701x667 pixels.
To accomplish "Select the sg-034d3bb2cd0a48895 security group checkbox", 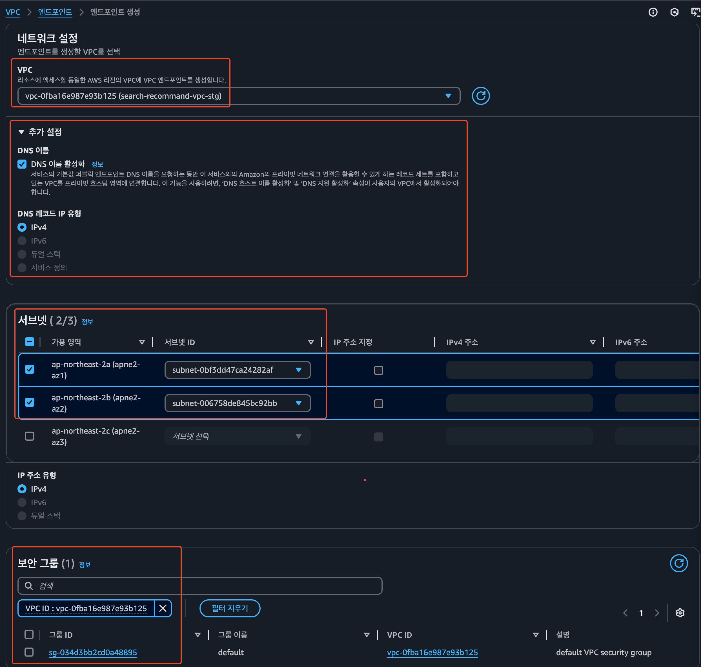I will click(x=29, y=652).
